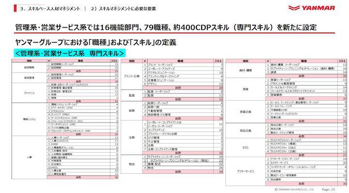Click the '人事' function cell
This screenshot has height=193, width=349.
[29, 157]
